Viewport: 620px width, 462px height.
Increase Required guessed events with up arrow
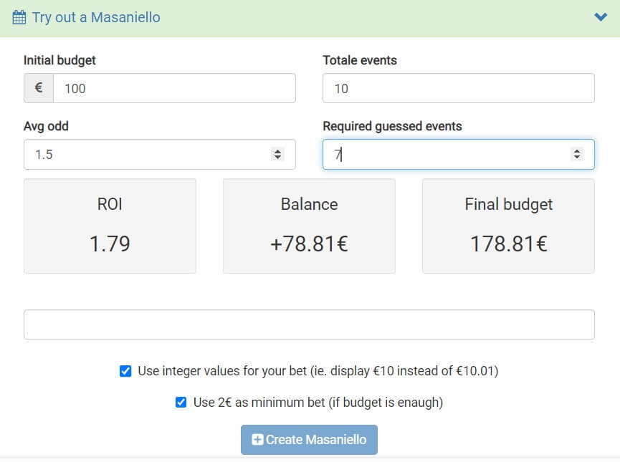coord(577,150)
